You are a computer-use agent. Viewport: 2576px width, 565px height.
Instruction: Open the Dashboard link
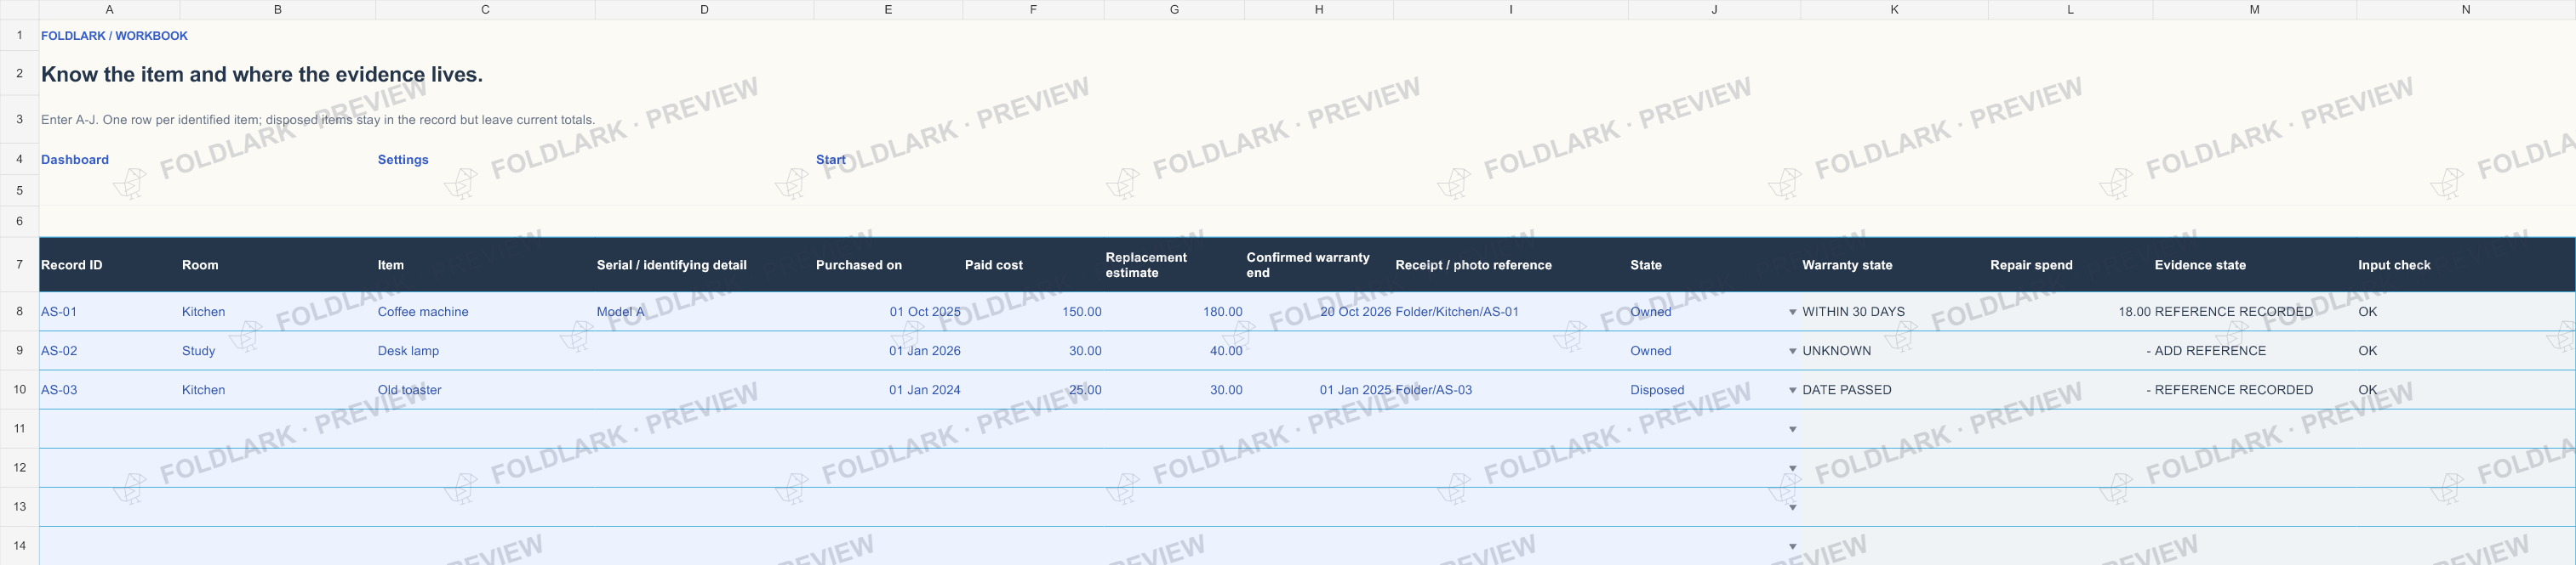[x=75, y=160]
